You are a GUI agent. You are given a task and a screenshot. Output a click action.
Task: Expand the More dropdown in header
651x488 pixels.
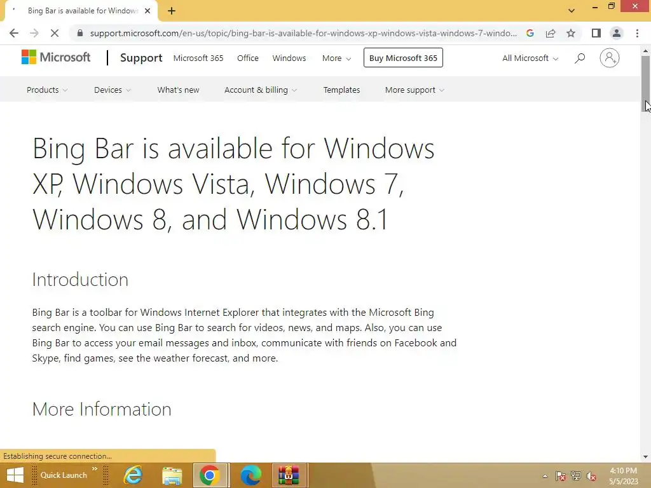coord(337,58)
